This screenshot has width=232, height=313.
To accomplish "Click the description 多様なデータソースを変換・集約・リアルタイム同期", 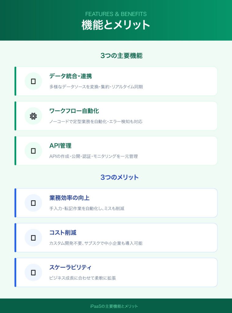I will point(96,87).
